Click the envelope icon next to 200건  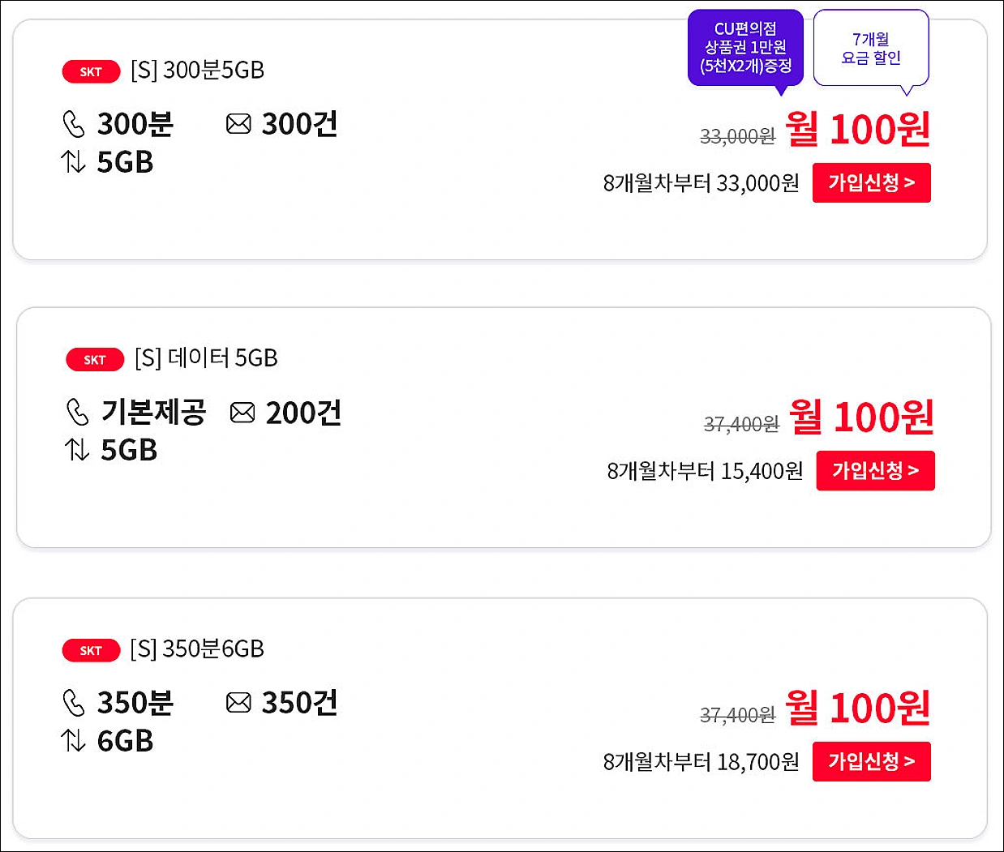click(x=241, y=412)
